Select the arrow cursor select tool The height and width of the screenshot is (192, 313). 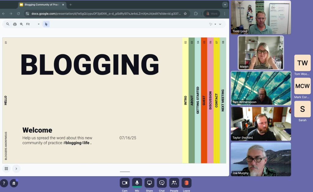[46, 24]
